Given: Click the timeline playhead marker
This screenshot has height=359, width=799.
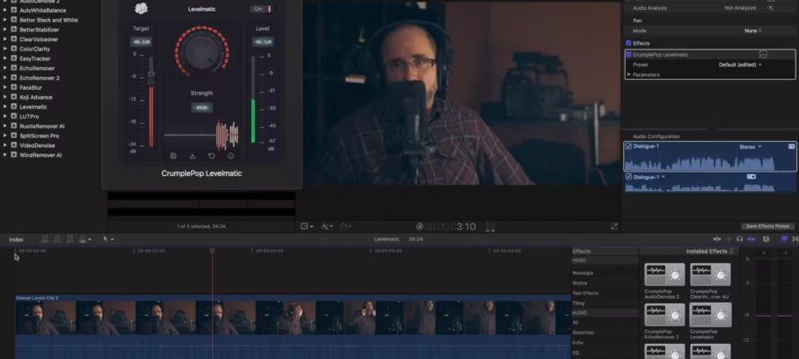Looking at the screenshot, I should [213, 250].
